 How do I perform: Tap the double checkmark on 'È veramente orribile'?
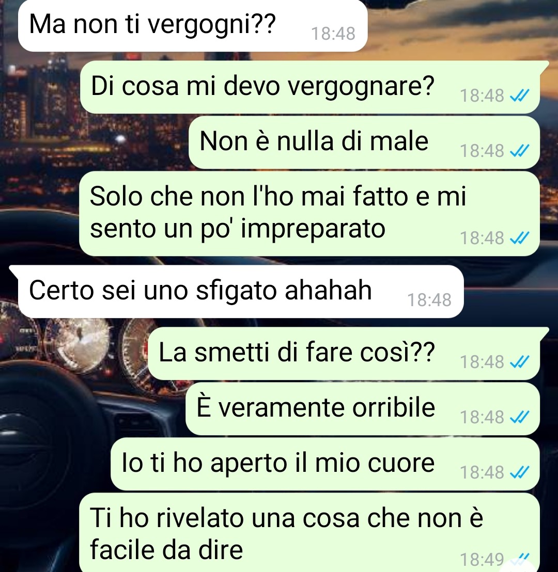[519, 417]
